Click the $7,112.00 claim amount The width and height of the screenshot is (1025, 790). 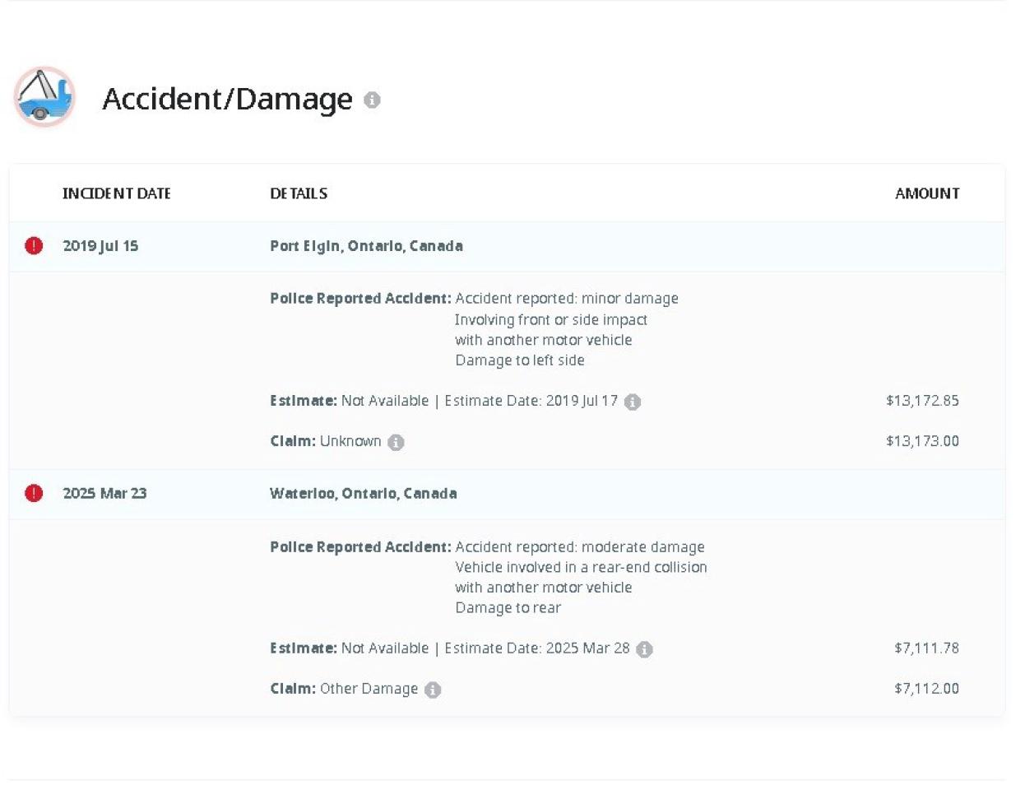(x=926, y=689)
